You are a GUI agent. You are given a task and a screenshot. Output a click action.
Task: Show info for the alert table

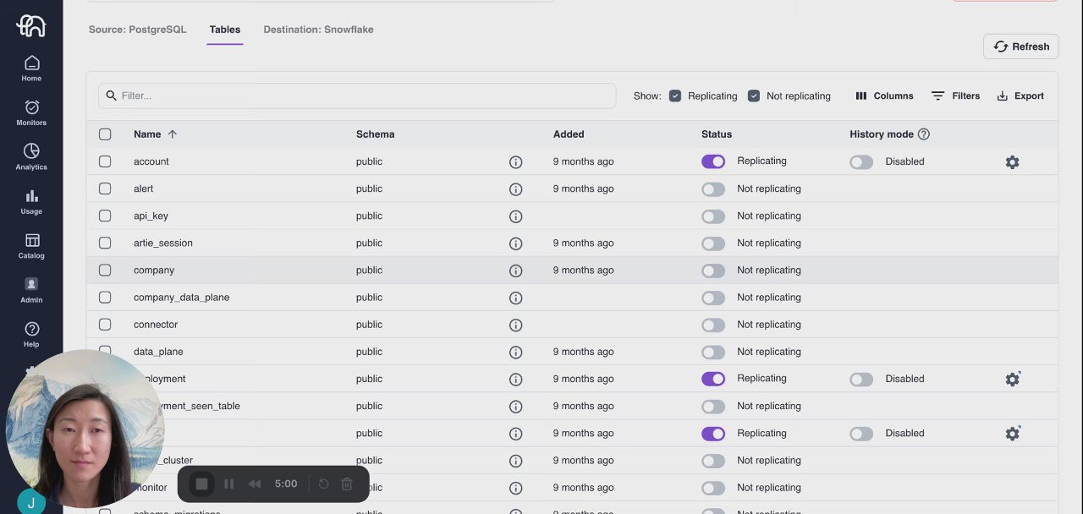coord(515,189)
